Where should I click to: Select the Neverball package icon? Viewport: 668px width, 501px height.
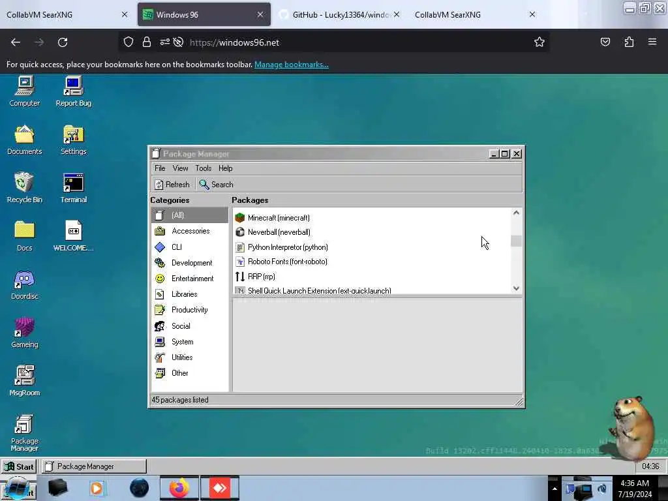[240, 232]
